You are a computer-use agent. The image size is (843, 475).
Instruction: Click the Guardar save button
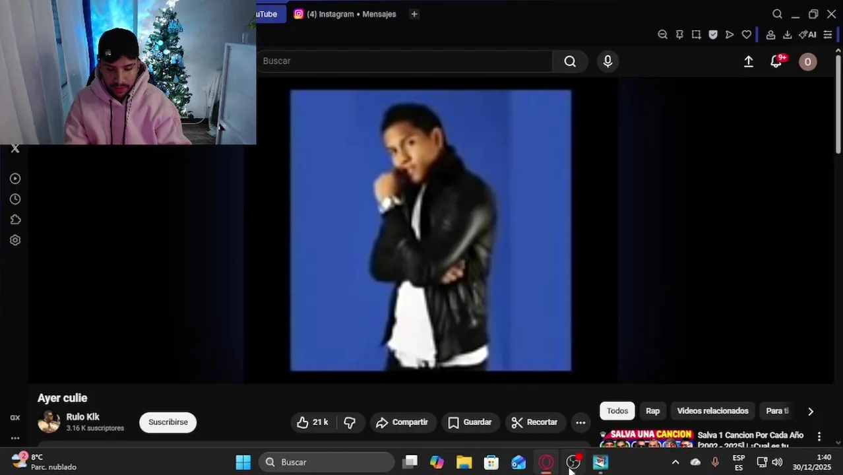point(470,422)
